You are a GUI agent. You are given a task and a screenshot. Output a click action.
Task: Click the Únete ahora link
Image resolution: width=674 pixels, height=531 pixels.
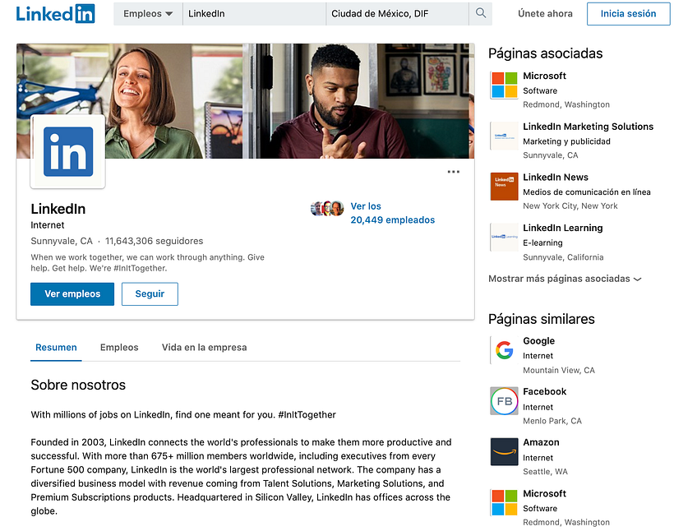pos(545,14)
